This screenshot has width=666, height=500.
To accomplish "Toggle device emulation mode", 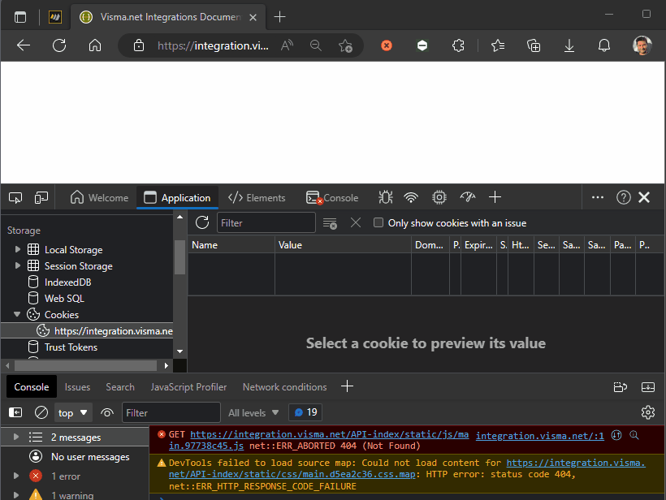I will (x=41, y=197).
